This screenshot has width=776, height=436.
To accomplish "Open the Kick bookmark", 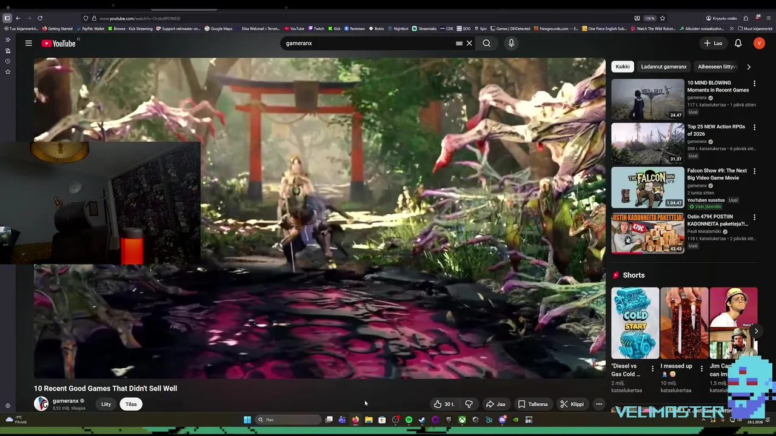I will pyautogui.click(x=335, y=28).
